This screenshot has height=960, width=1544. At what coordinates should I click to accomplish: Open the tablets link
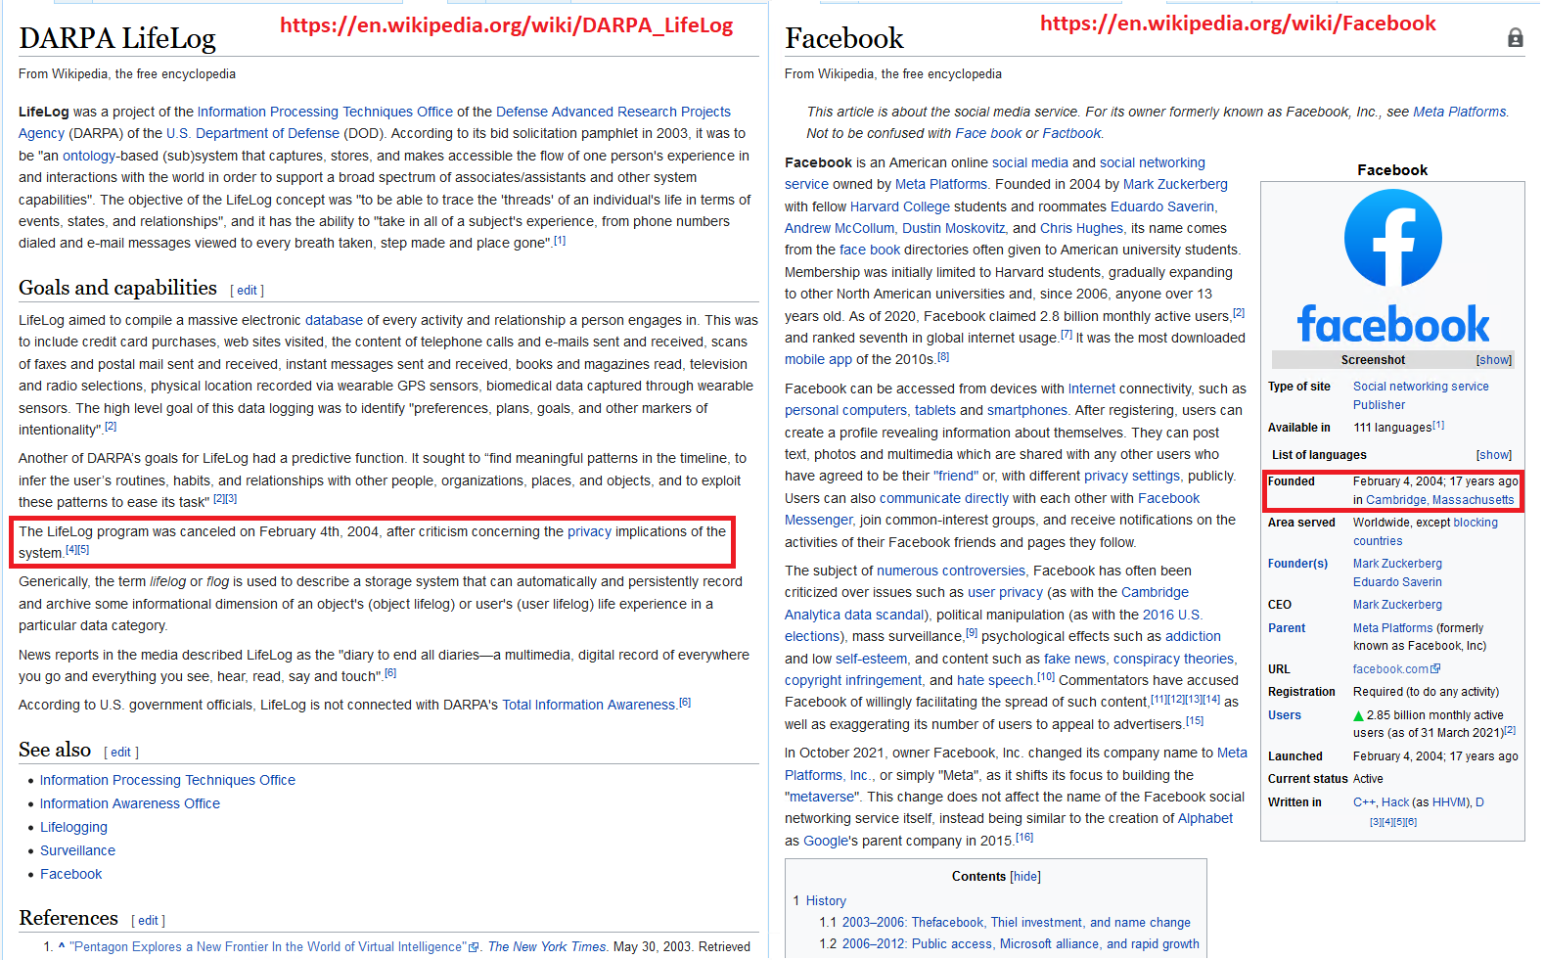[x=935, y=410]
